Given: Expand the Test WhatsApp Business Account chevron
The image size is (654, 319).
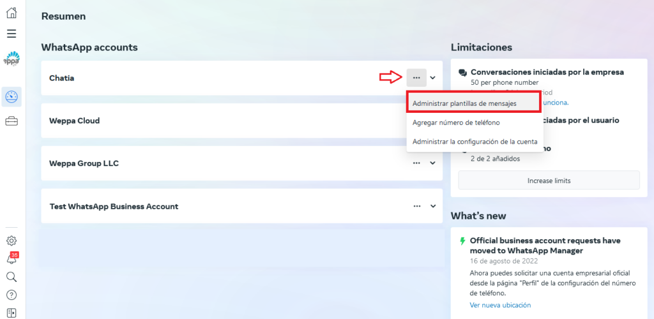Looking at the screenshot, I should tap(433, 206).
